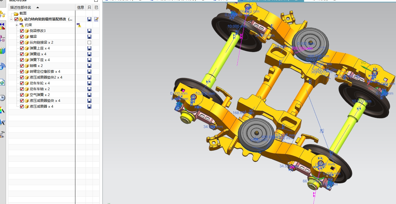Select the 动车车轴 x 2 label

[x=40, y=89]
